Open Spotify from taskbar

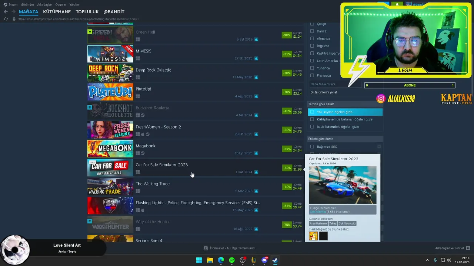click(x=232, y=260)
